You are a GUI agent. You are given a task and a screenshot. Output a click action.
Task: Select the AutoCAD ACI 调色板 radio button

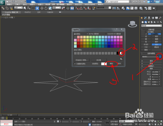(106, 34)
